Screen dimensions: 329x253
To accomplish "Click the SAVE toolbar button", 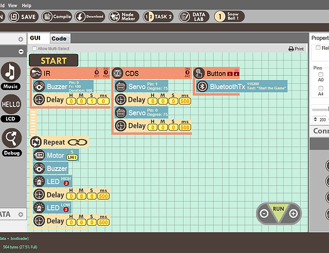I will [x=23, y=17].
